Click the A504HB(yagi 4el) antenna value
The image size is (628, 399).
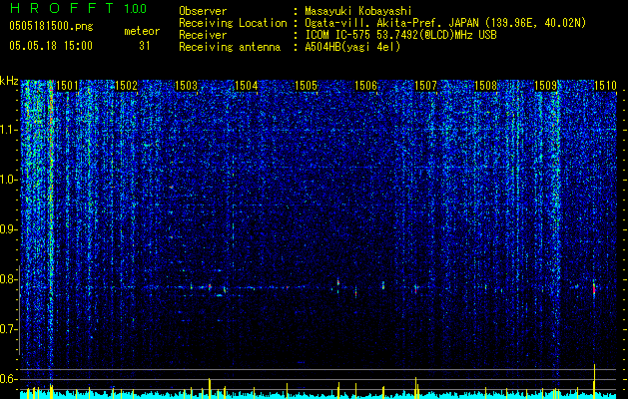click(352, 47)
